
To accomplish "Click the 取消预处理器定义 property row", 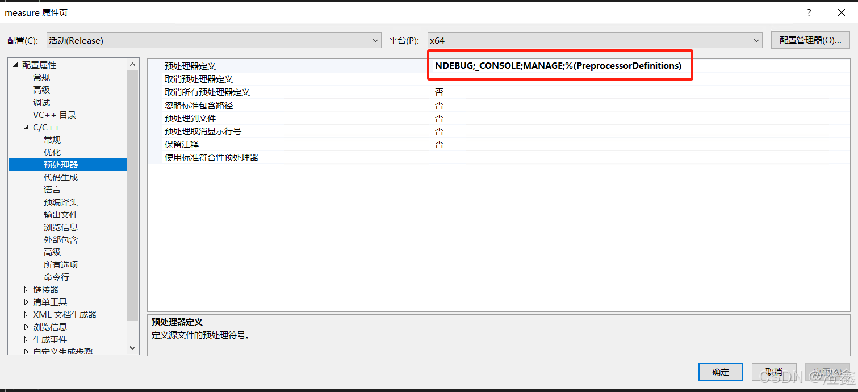I will click(x=499, y=79).
